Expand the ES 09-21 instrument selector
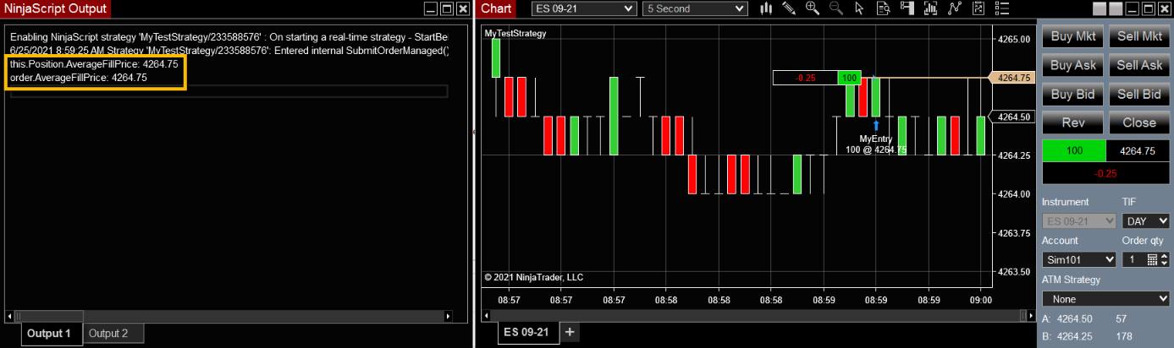This screenshot has height=348, width=1174. pyautogui.click(x=584, y=8)
